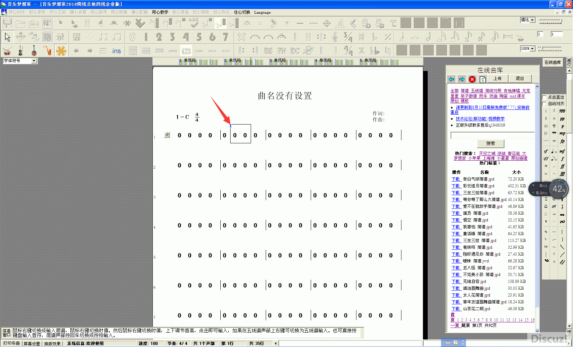Click the text letter A tool
Image resolution: width=573 pixels, height=347 pixels.
(x=340, y=23)
